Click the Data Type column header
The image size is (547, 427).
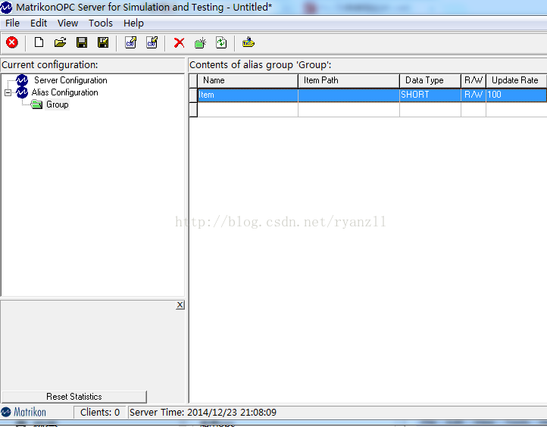coord(430,80)
